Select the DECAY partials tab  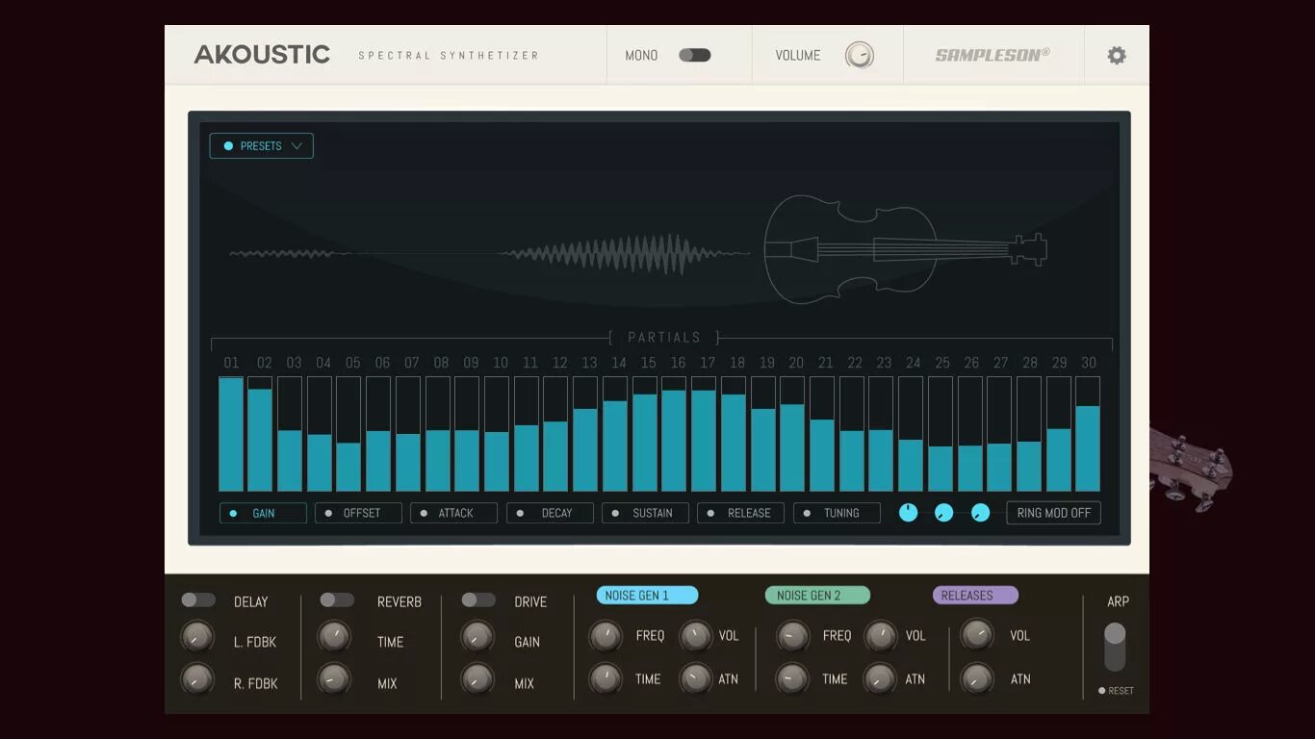coord(550,513)
